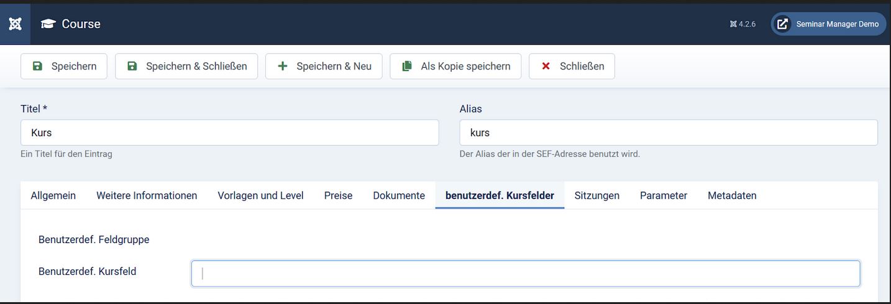Click the Speichern button
This screenshot has width=891, height=304.
(64, 66)
